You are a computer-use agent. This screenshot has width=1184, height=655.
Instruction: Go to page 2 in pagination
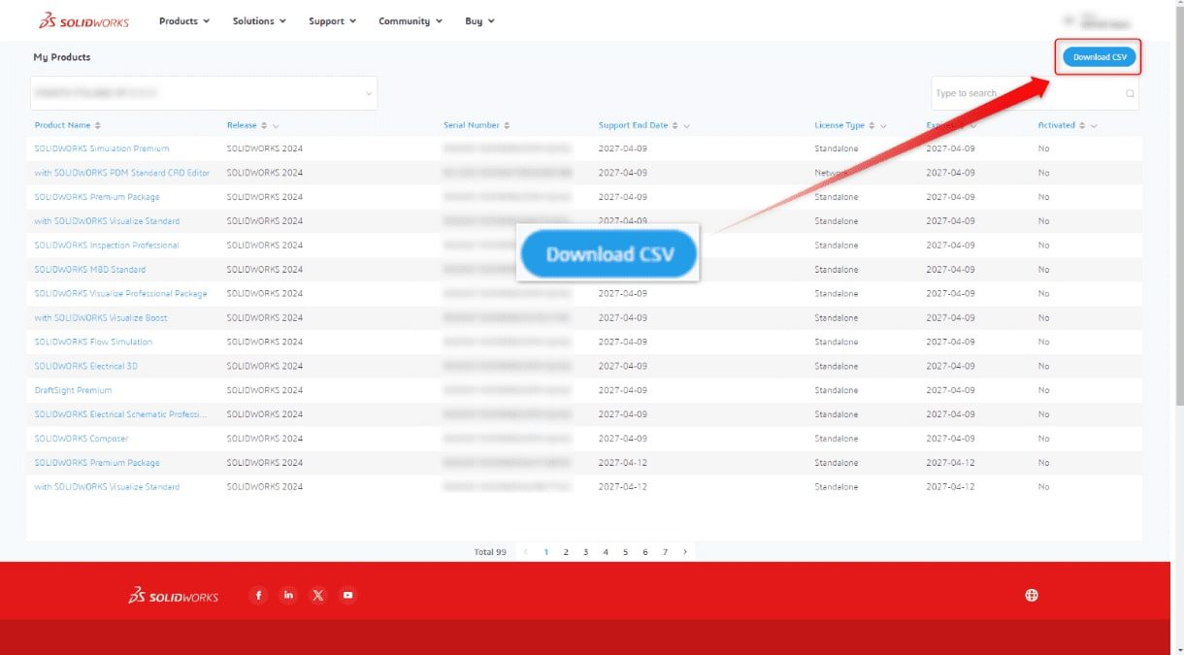pyautogui.click(x=566, y=551)
